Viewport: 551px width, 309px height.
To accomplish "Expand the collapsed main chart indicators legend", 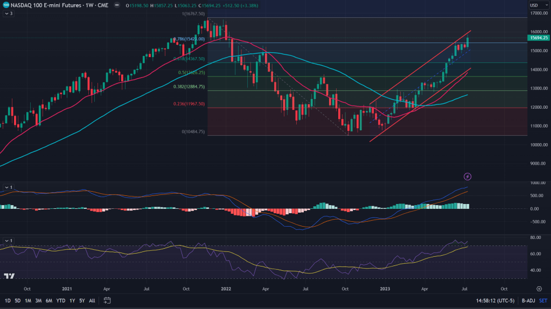I will click(9, 13).
